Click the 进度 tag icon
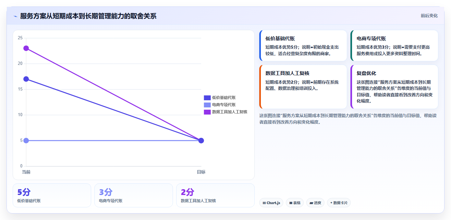The width and height of the screenshot is (451, 220). (x=311, y=203)
